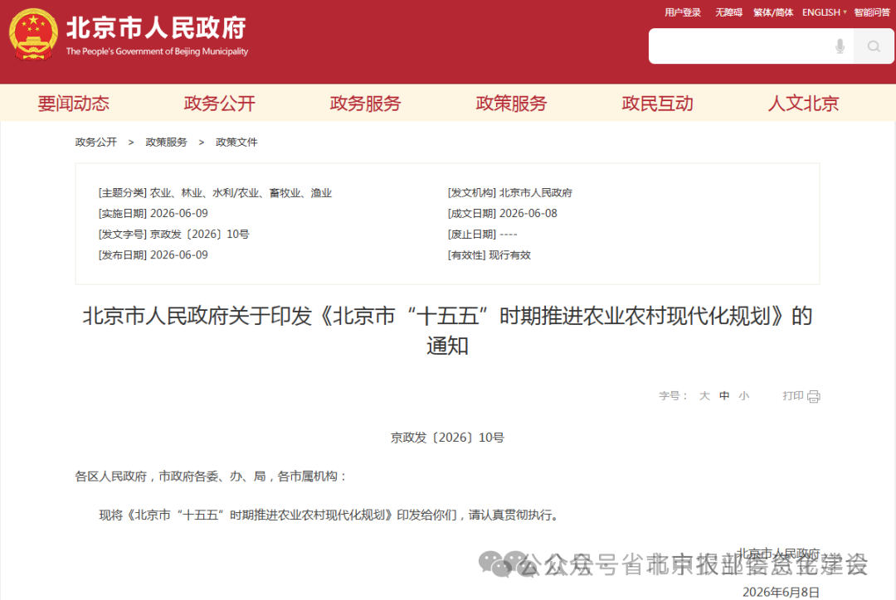
Task: Open the 政务公开 main menu item
Action: (x=219, y=104)
